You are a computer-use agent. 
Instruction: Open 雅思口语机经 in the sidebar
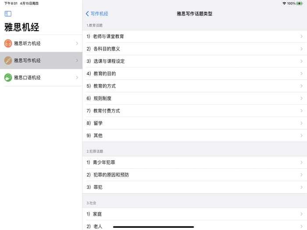tap(41, 78)
